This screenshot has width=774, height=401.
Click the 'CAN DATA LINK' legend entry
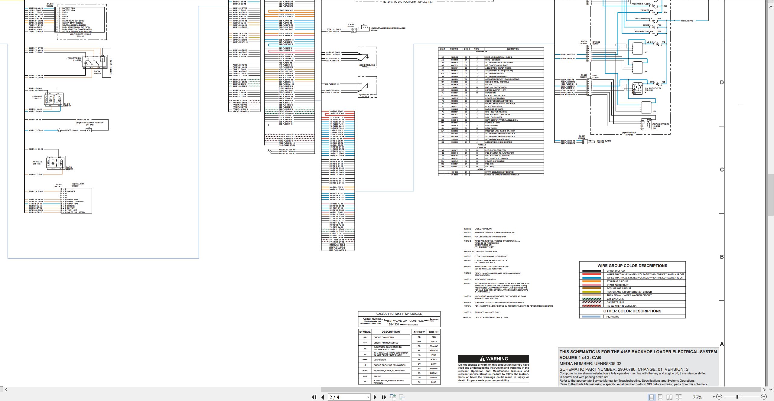(615, 302)
